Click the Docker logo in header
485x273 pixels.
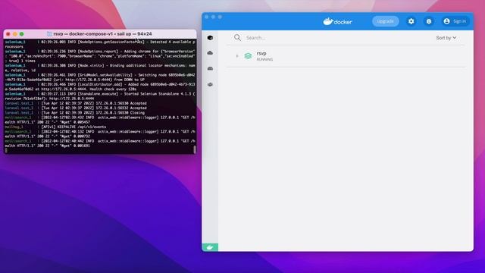[337, 21]
